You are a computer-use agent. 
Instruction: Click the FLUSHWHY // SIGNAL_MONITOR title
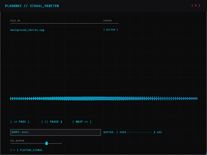pyautogui.click(x=32, y=6)
